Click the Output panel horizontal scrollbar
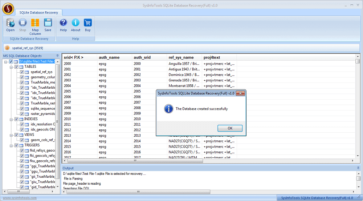Screen dimensions: 363x201 tap(138, 192)
